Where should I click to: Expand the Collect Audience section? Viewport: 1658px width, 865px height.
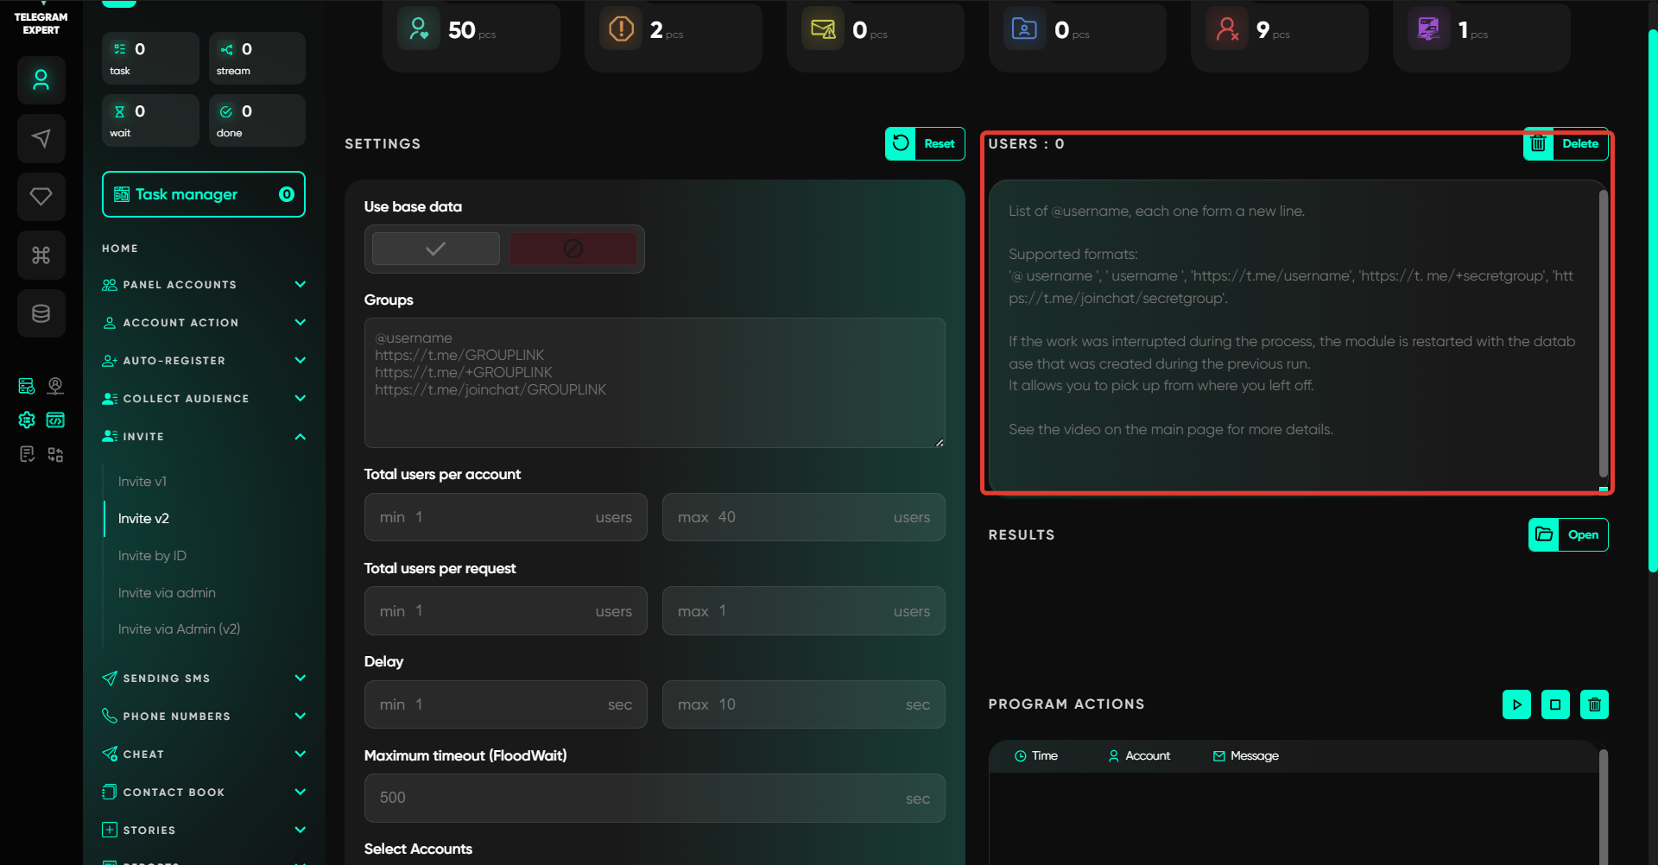point(300,399)
